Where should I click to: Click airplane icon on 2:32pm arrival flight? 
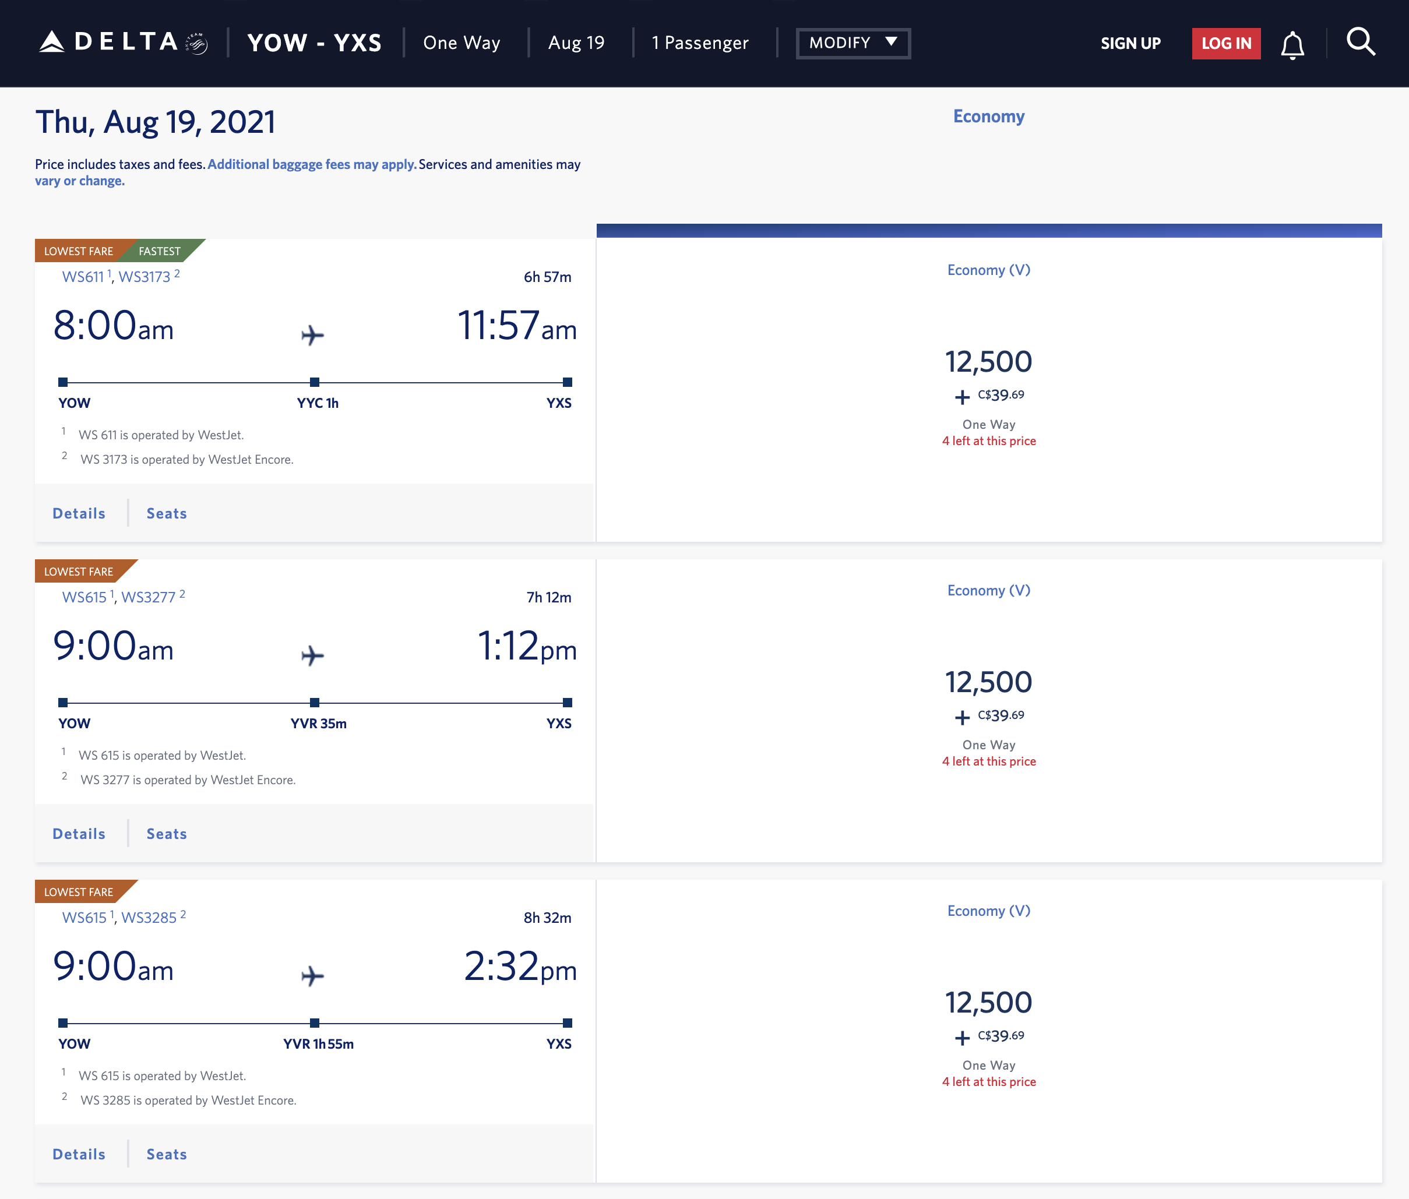(x=313, y=975)
